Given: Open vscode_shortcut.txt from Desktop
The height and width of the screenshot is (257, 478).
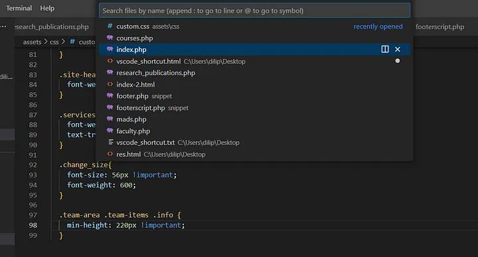Looking at the screenshot, I should point(254,142).
